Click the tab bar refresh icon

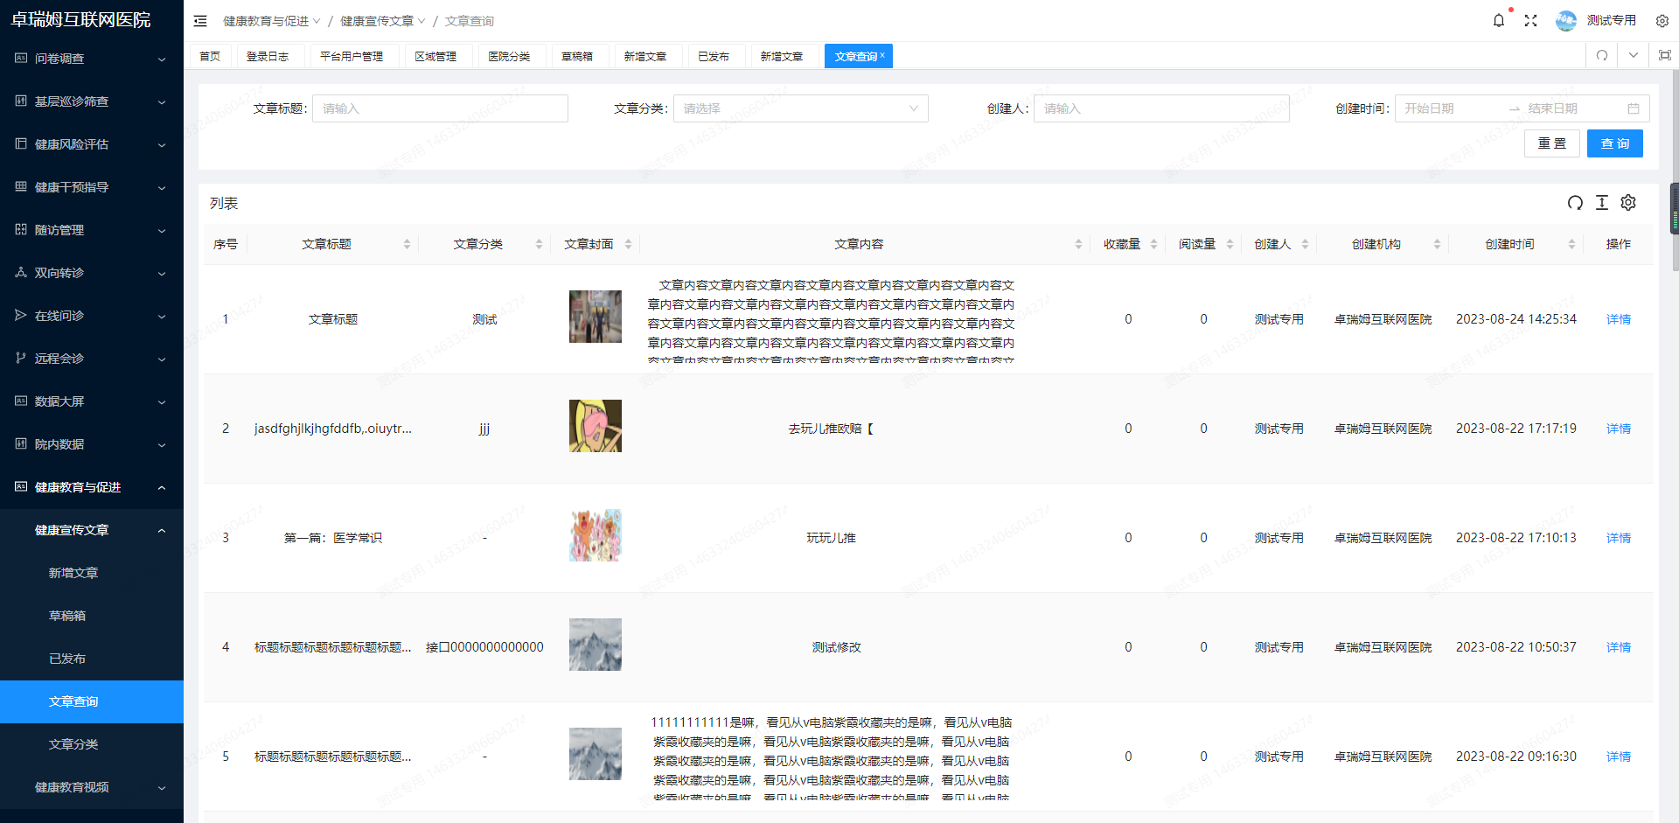tap(1602, 56)
